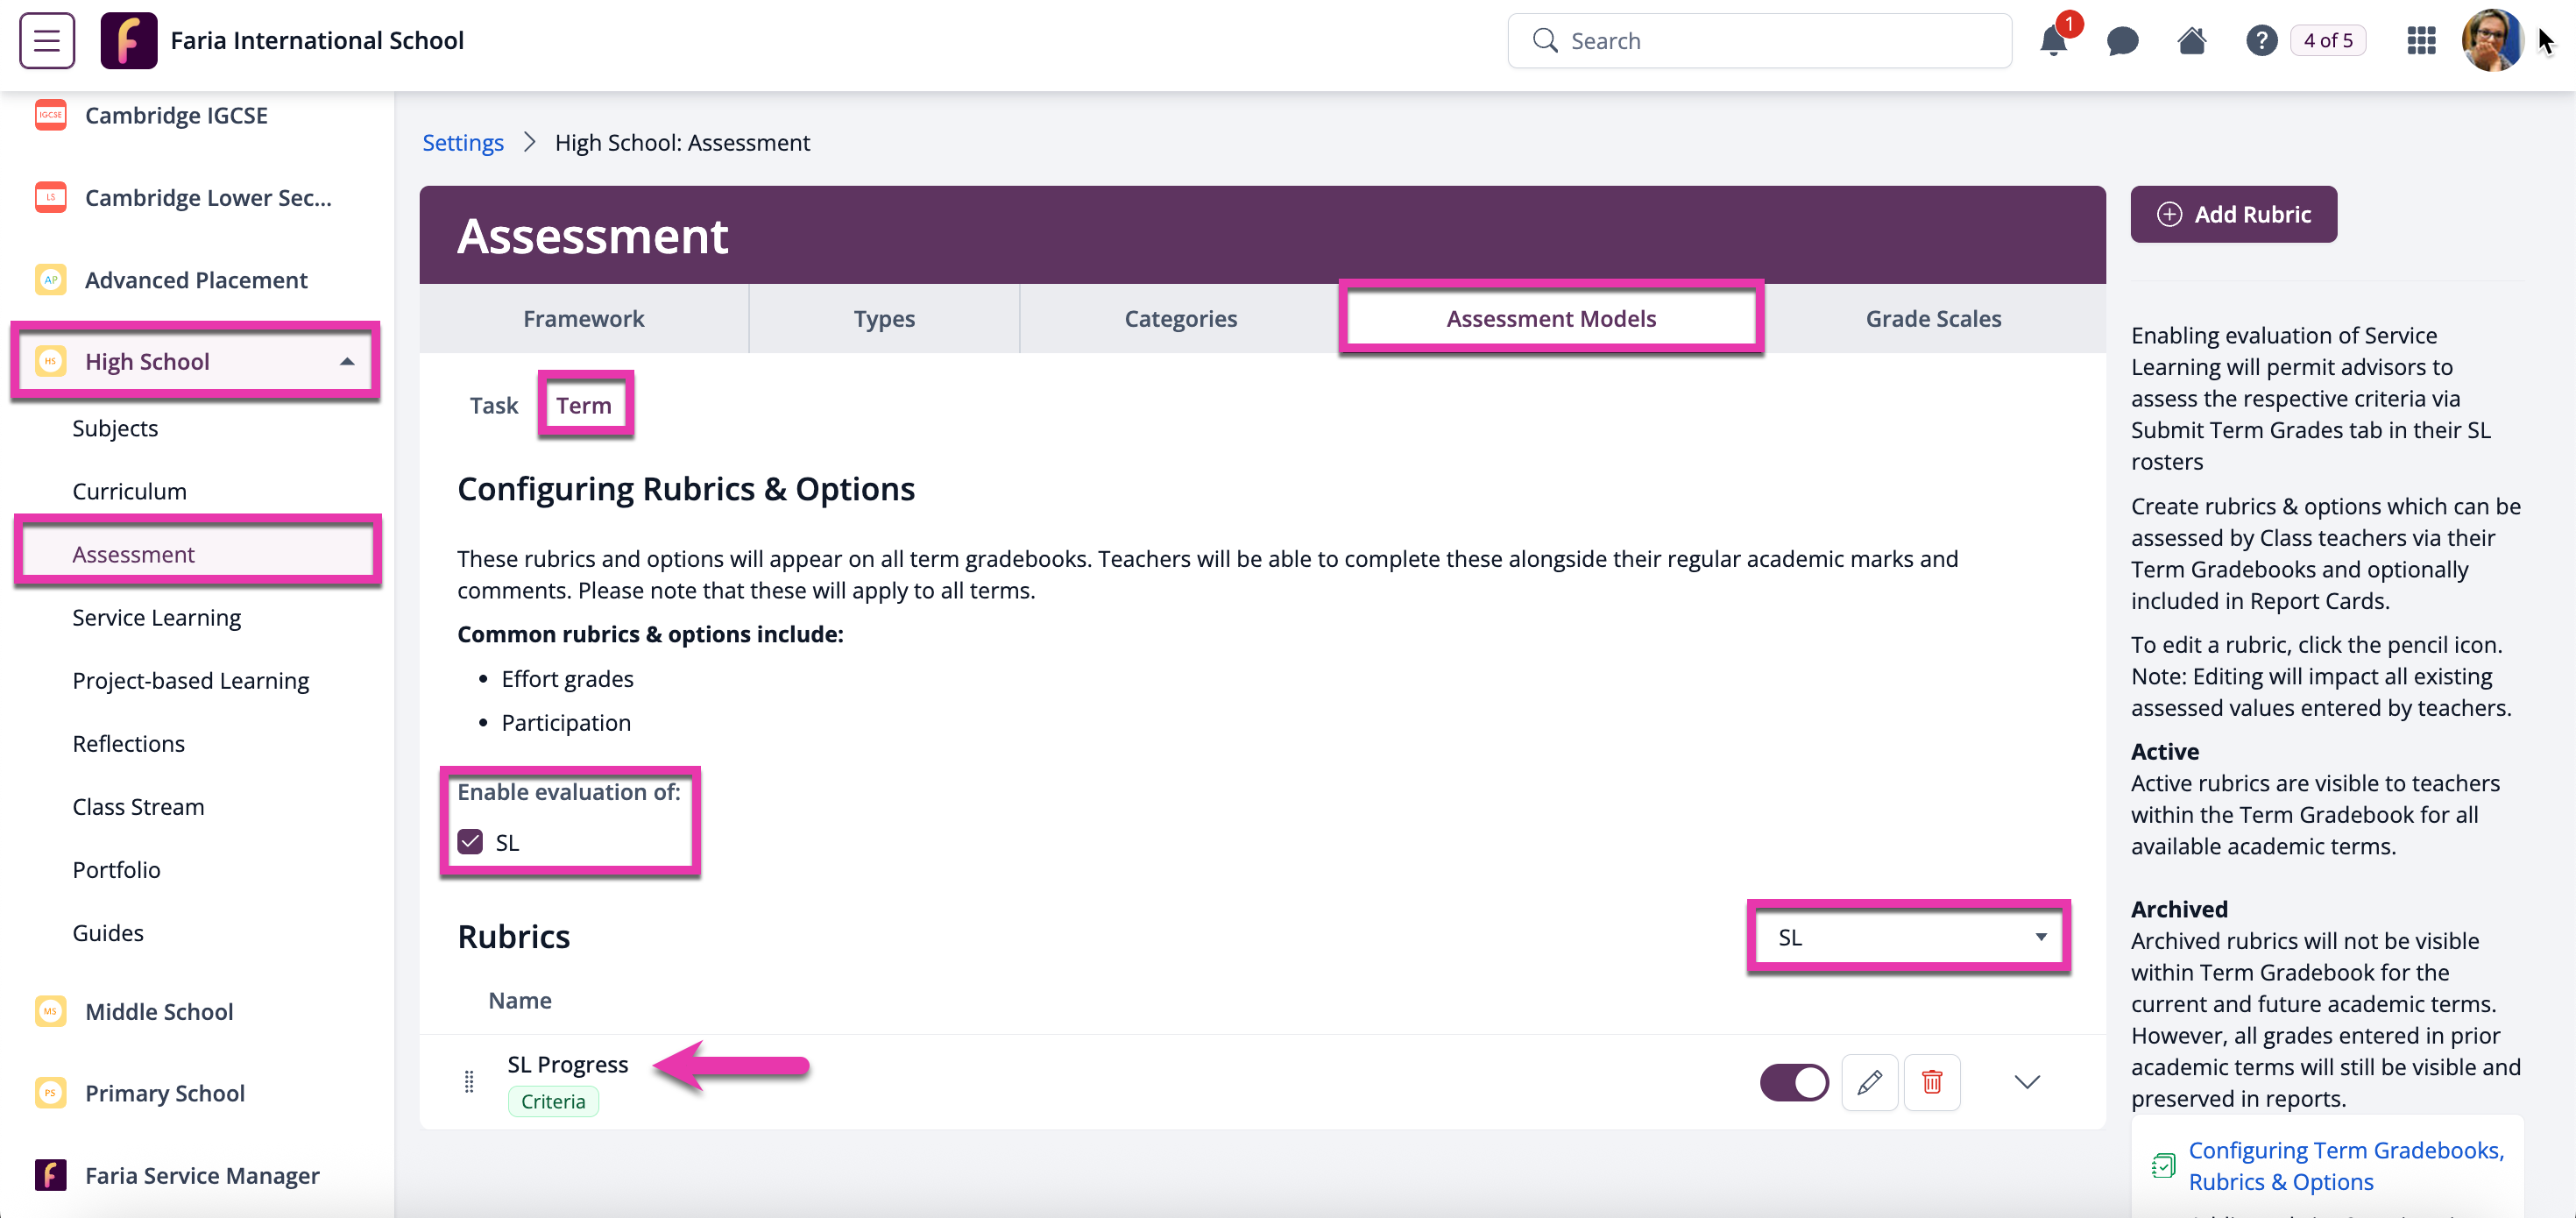Image resolution: width=2576 pixels, height=1218 pixels.
Task: Open Service Learning settings
Action: click(x=156, y=617)
